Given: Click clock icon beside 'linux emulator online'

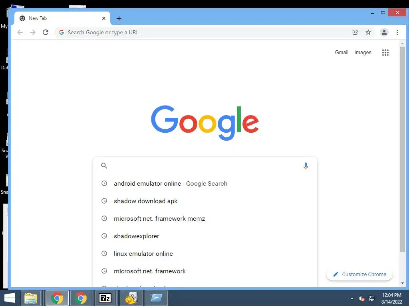Looking at the screenshot, I should [x=104, y=253].
